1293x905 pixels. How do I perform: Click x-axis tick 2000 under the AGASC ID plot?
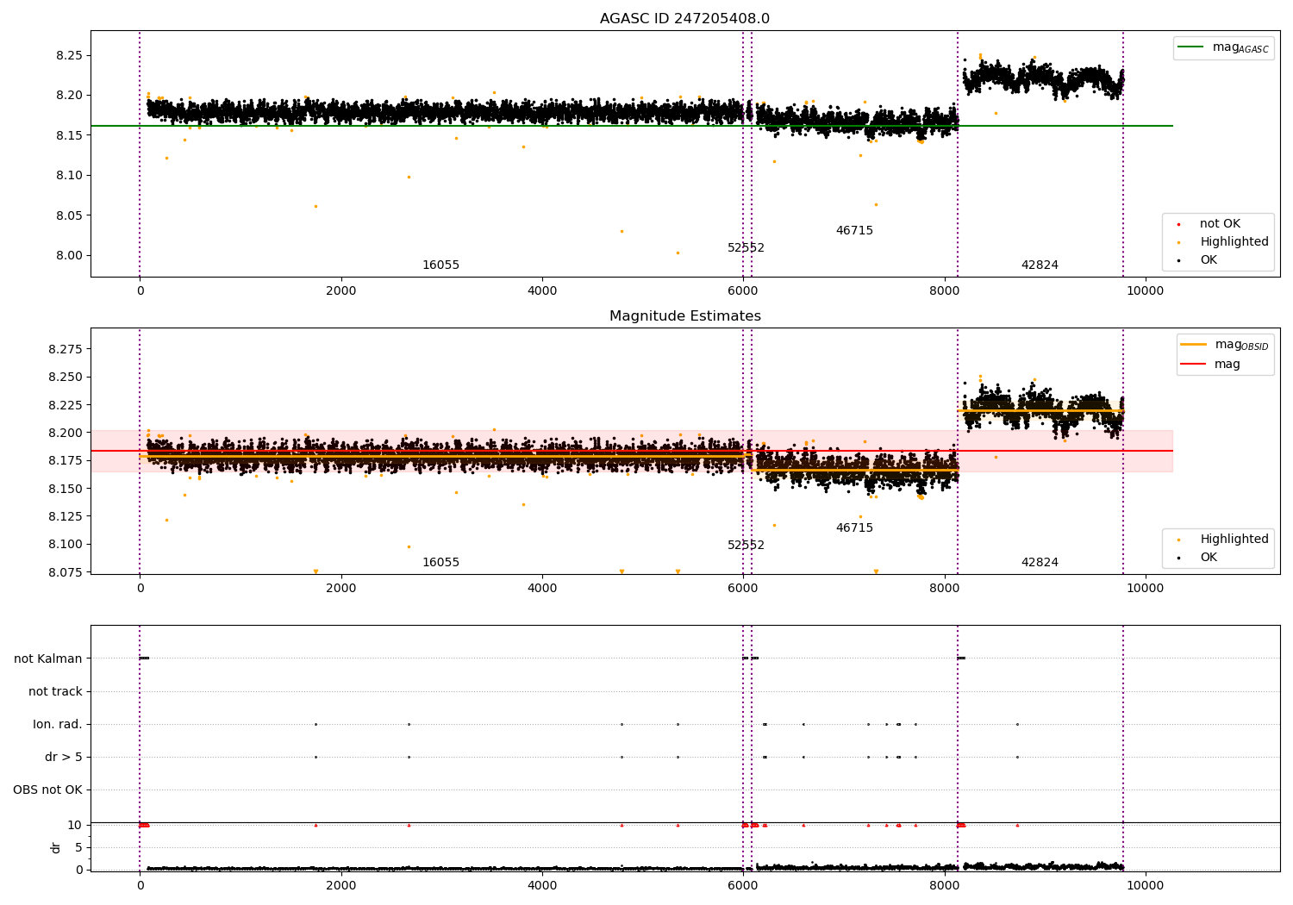pyautogui.click(x=340, y=290)
